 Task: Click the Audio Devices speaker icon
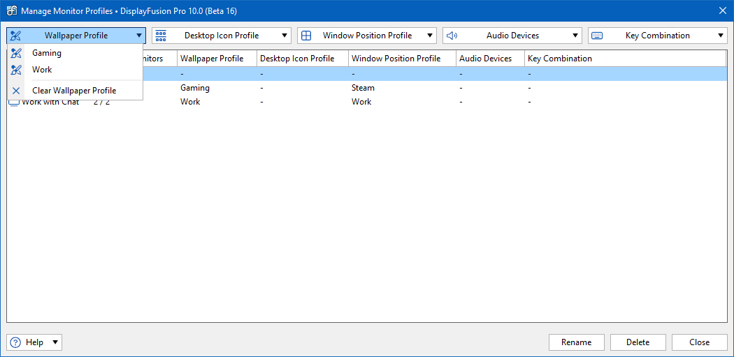pos(452,36)
